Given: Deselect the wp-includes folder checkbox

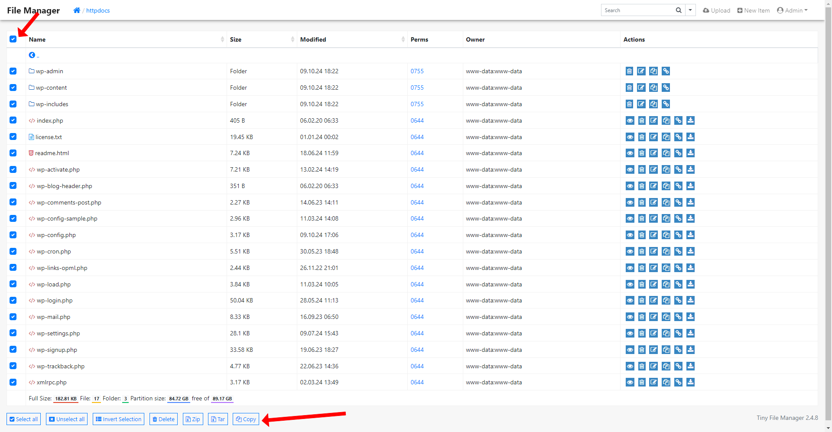Looking at the screenshot, I should [13, 104].
